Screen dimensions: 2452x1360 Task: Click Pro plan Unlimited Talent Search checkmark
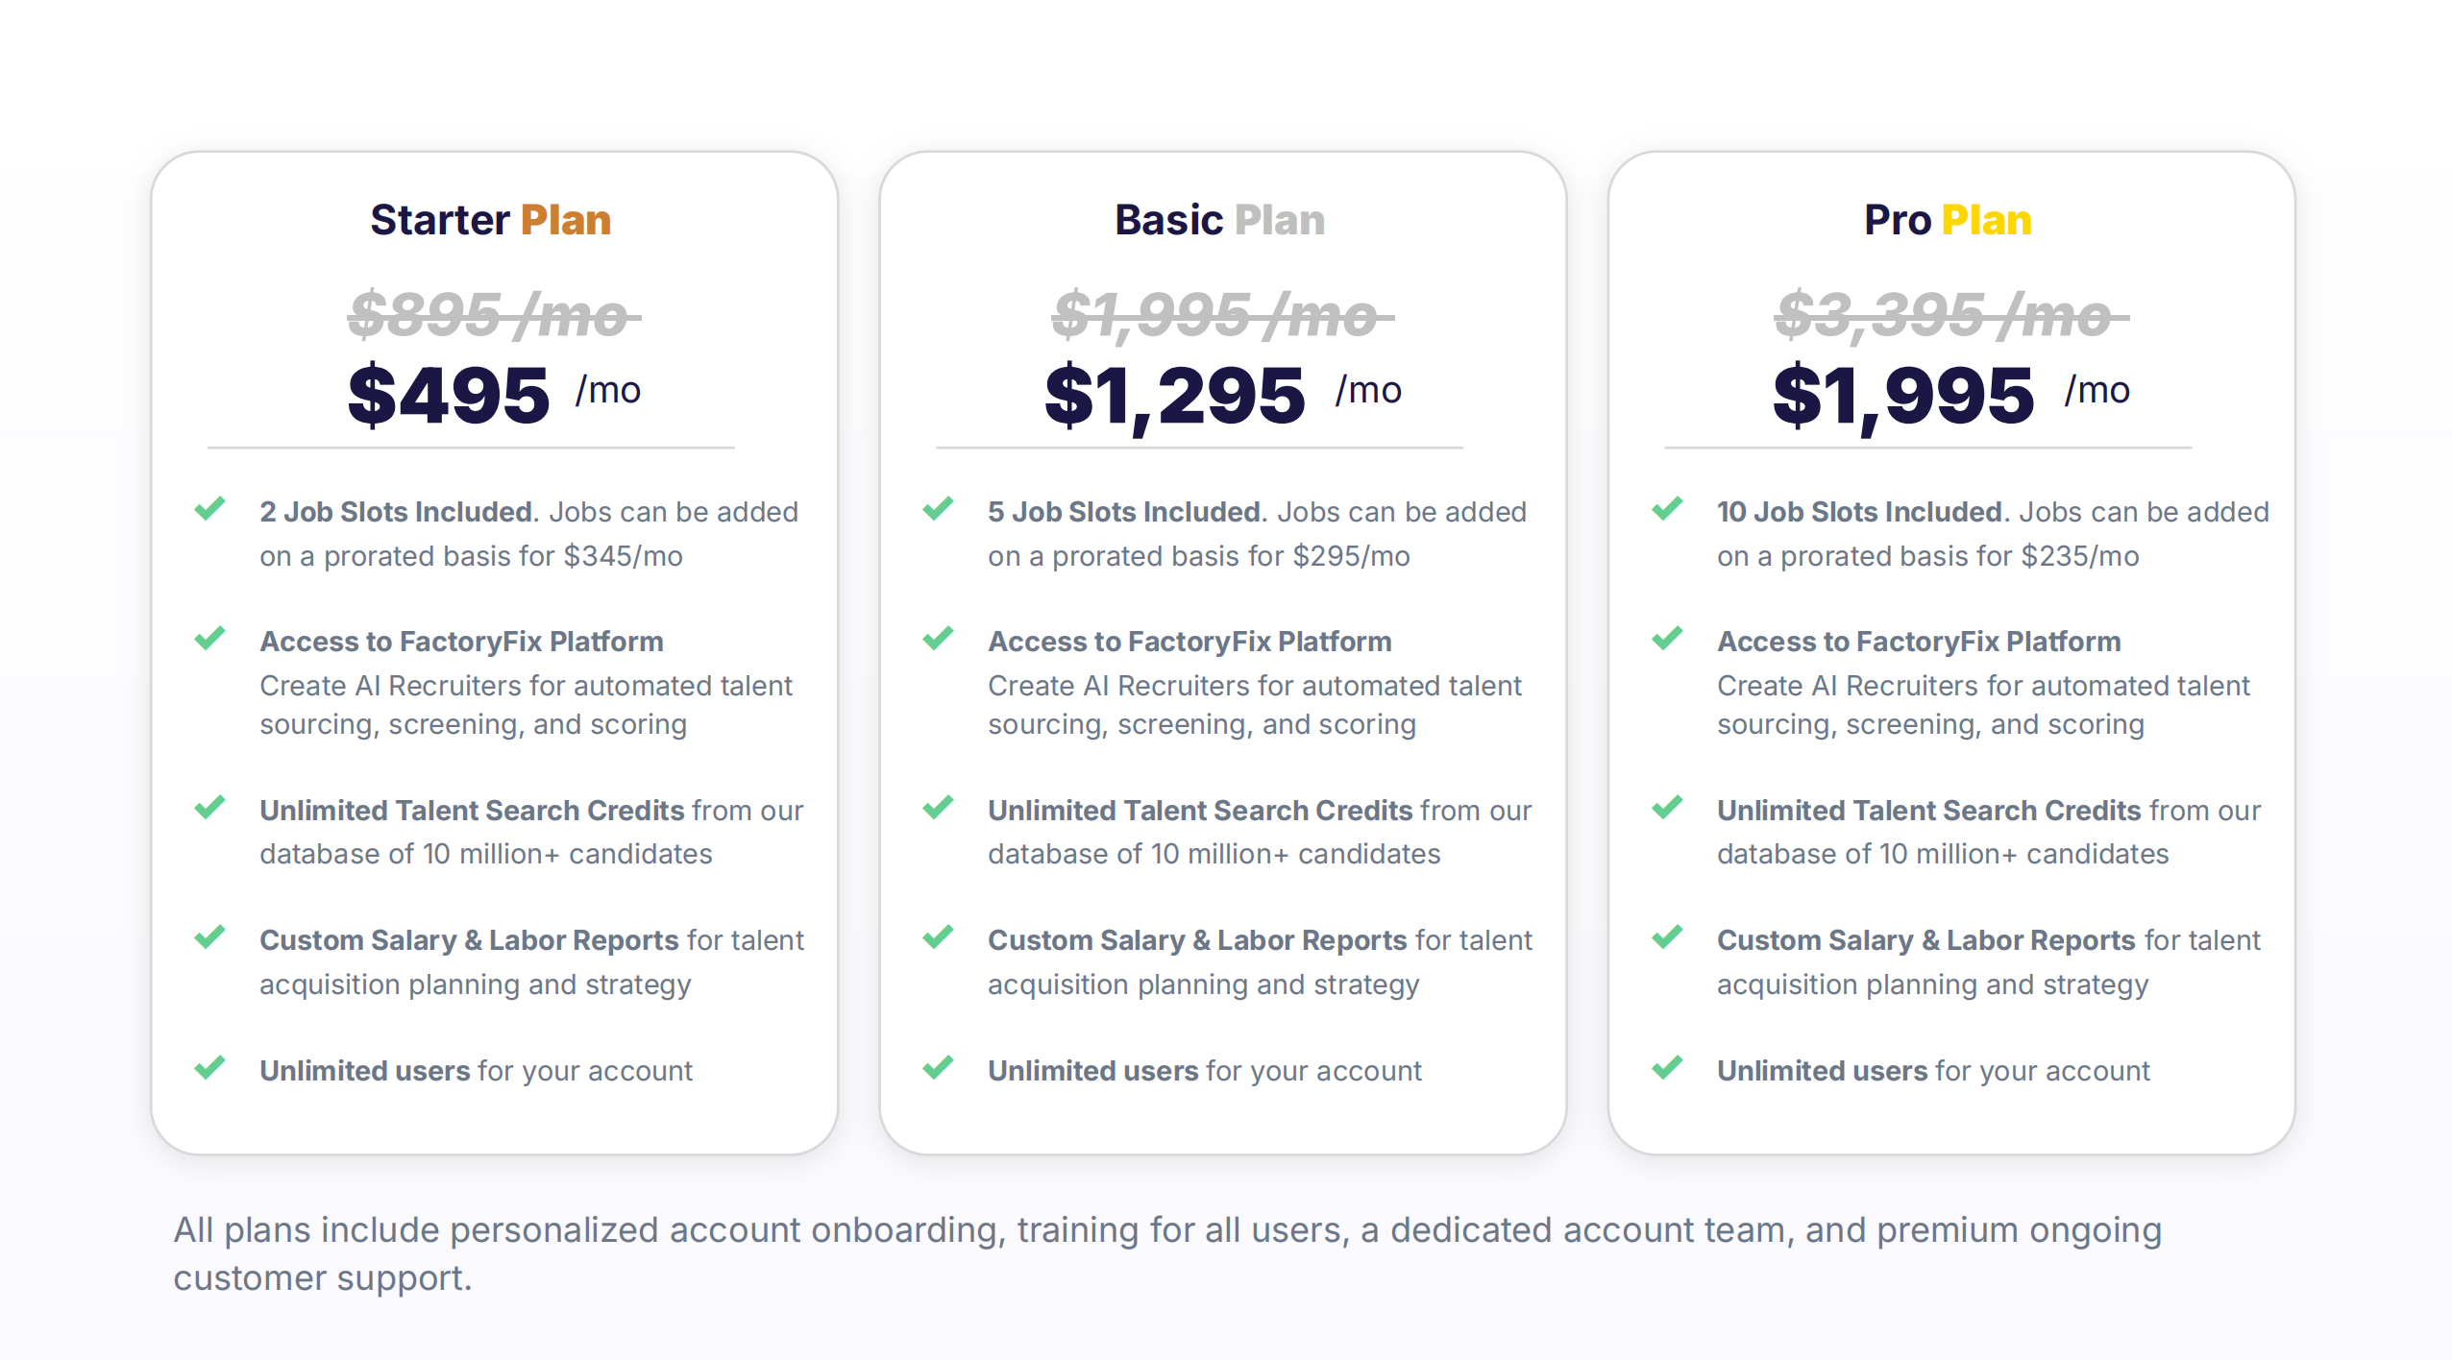tap(1667, 807)
